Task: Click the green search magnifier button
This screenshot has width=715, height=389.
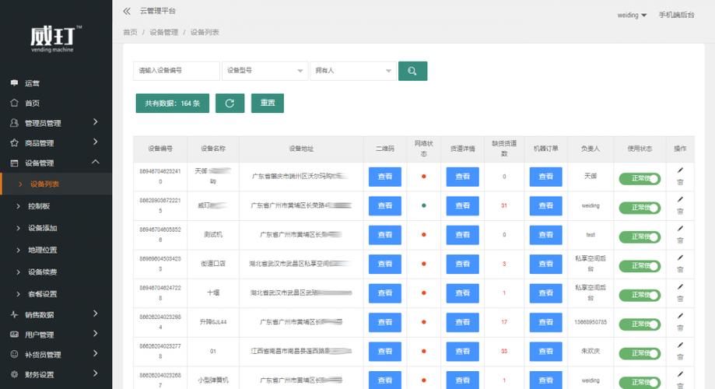Action: click(412, 71)
